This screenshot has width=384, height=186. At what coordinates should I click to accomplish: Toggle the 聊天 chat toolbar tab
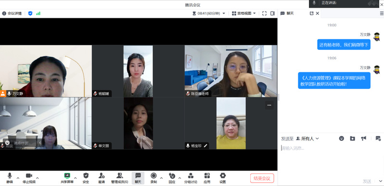[x=138, y=178]
